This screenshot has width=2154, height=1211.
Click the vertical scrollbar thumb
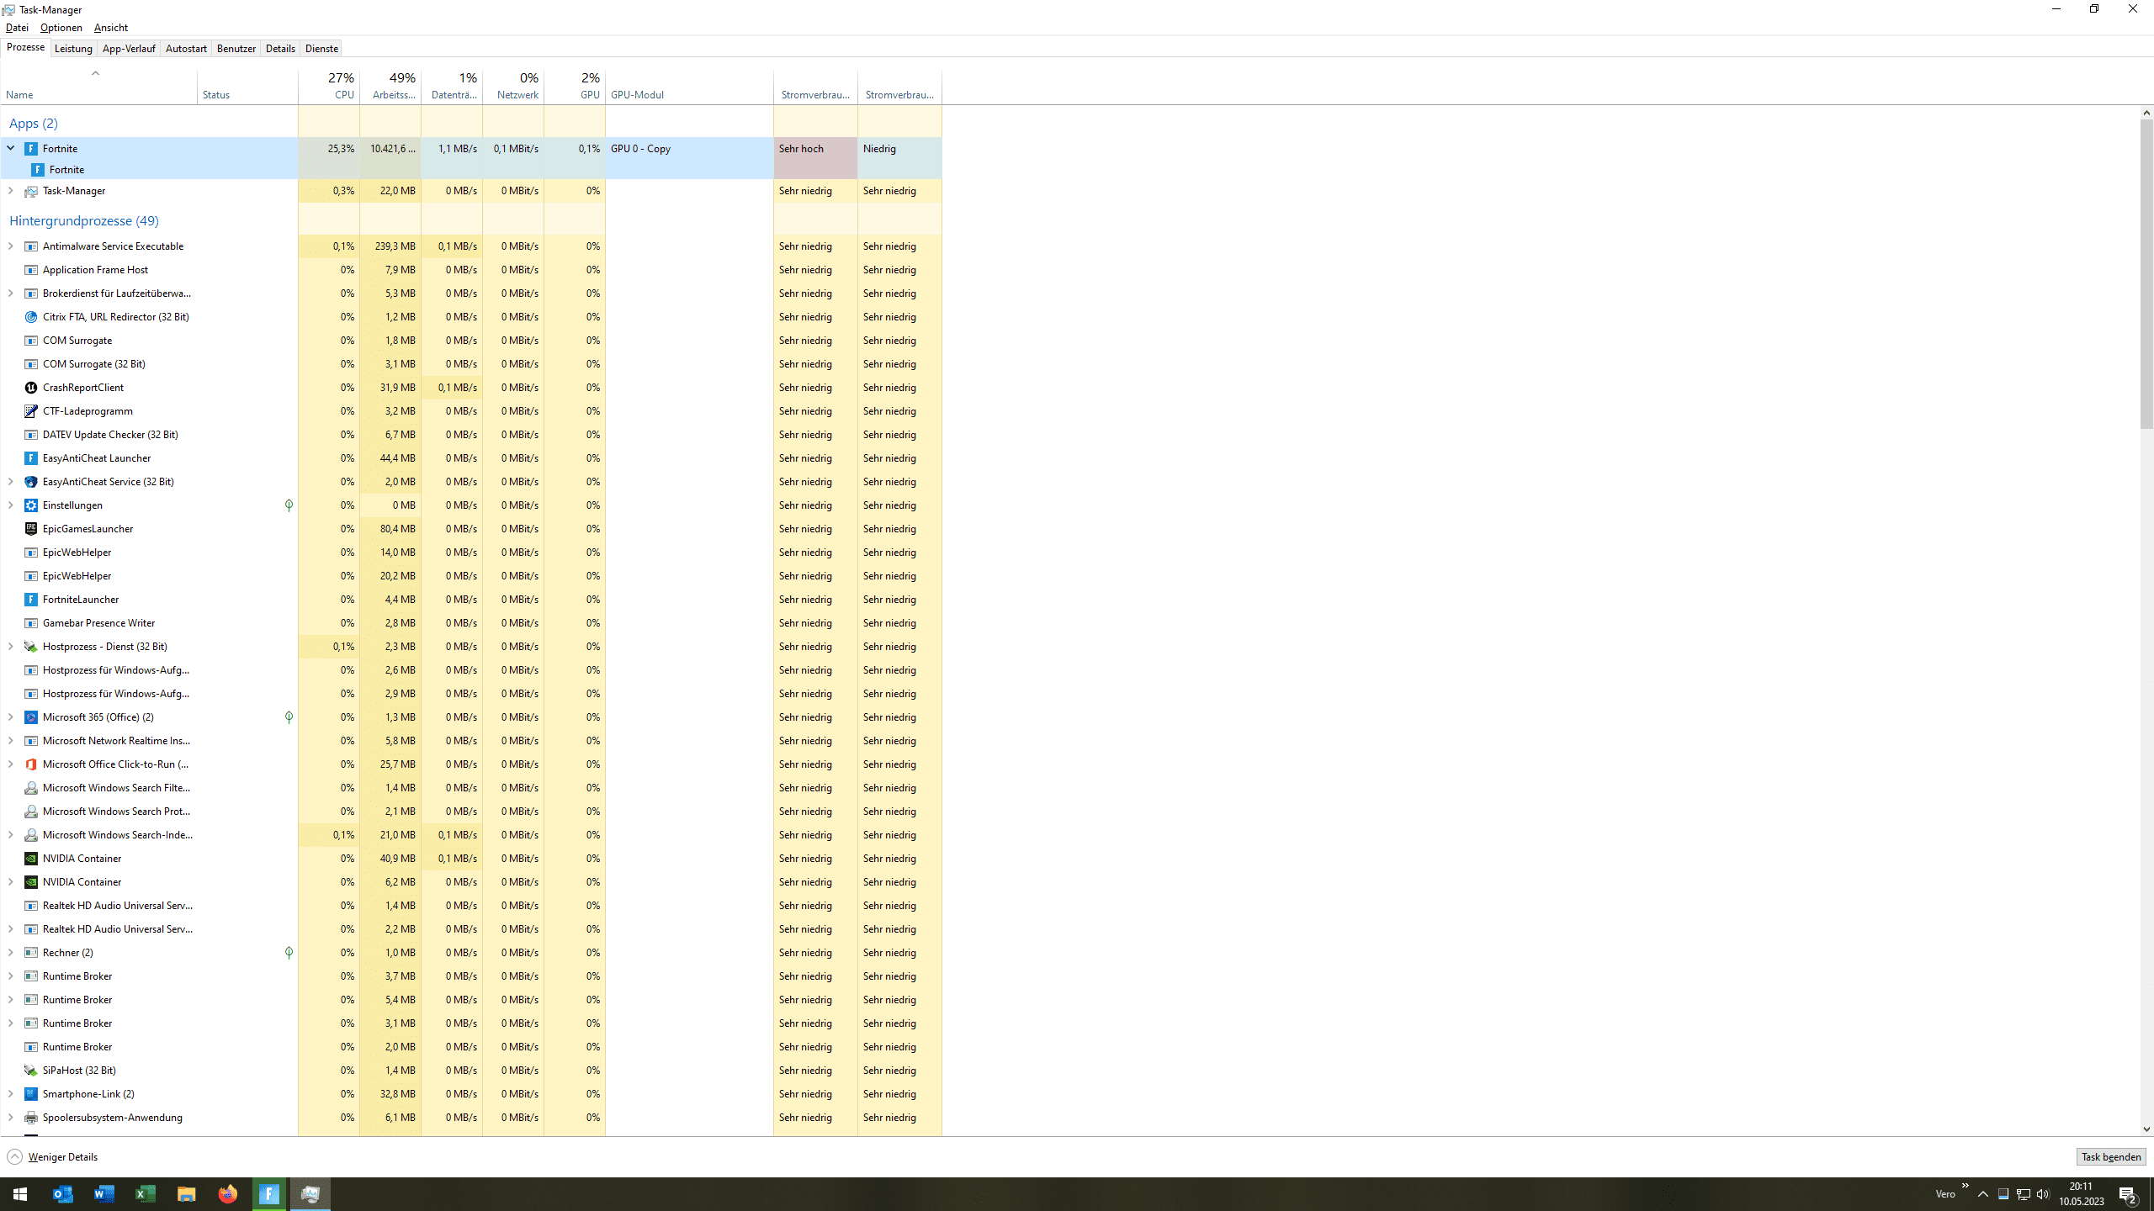[x=2146, y=274]
